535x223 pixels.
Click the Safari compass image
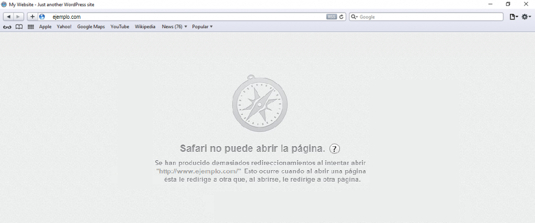point(259,103)
